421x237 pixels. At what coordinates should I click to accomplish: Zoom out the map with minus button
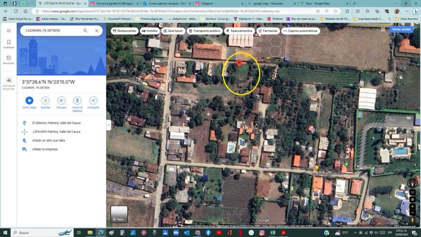(412, 212)
